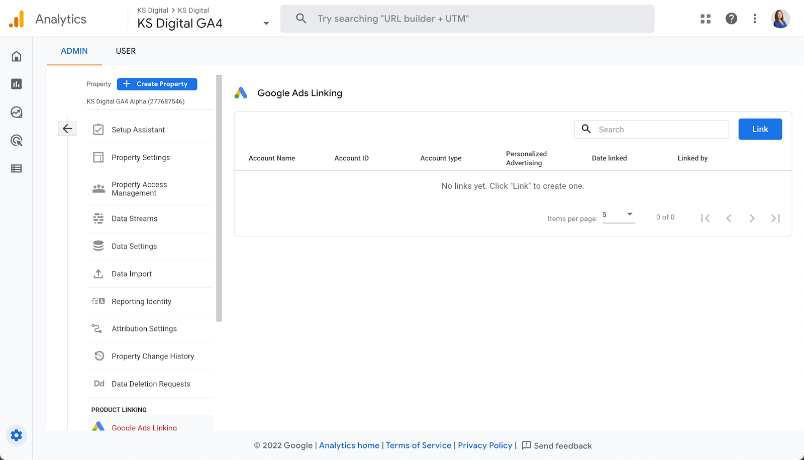Go to last page of links table
The height and width of the screenshot is (460, 804).
(x=775, y=218)
